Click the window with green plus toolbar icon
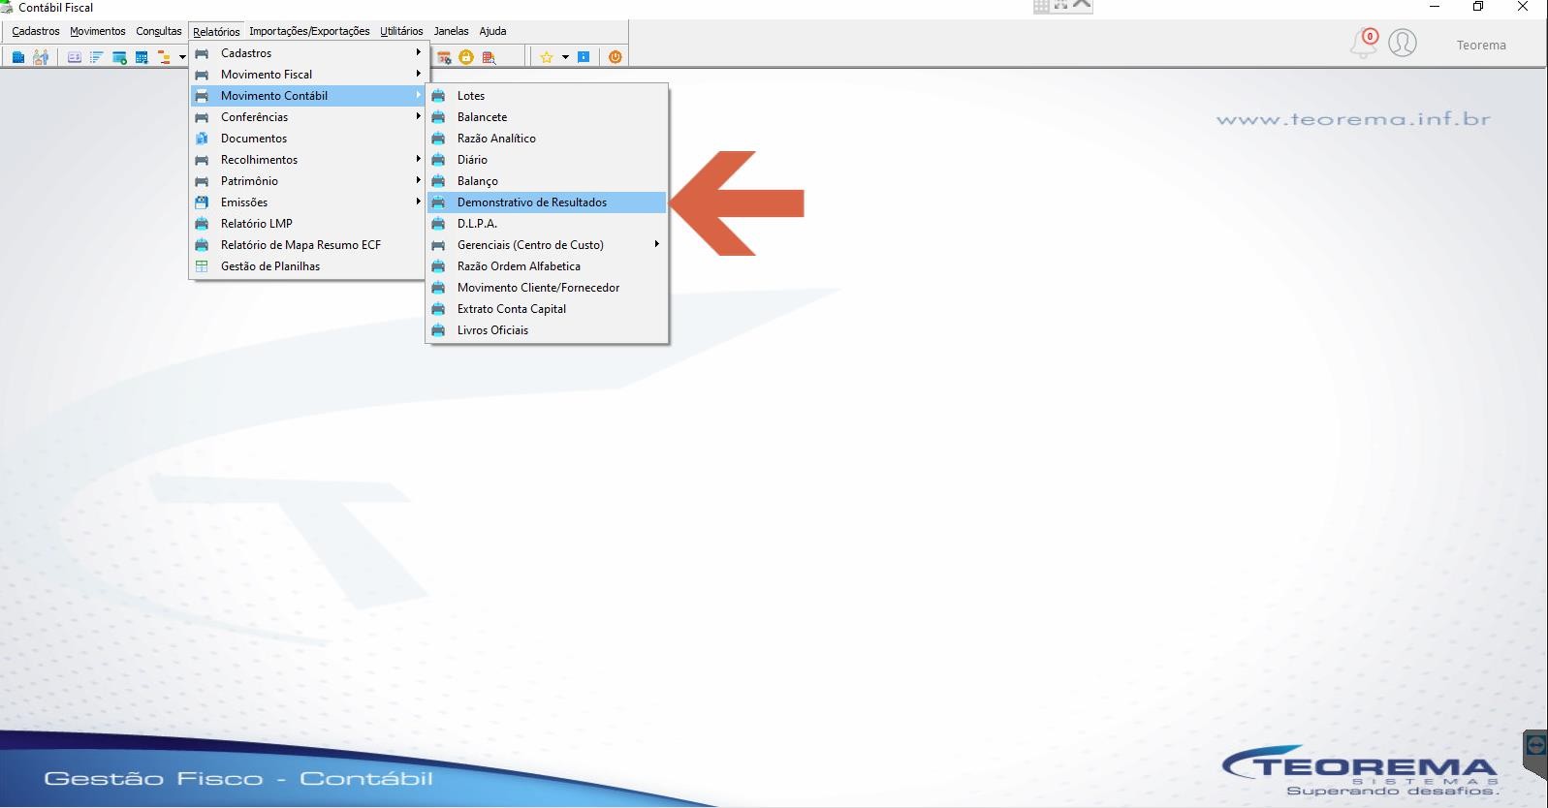Image resolution: width=1548 pixels, height=808 pixels. [x=119, y=57]
